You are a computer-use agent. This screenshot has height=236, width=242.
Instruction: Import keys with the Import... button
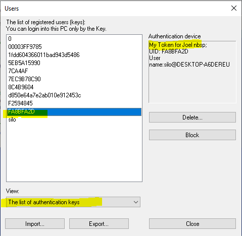pos(35,224)
